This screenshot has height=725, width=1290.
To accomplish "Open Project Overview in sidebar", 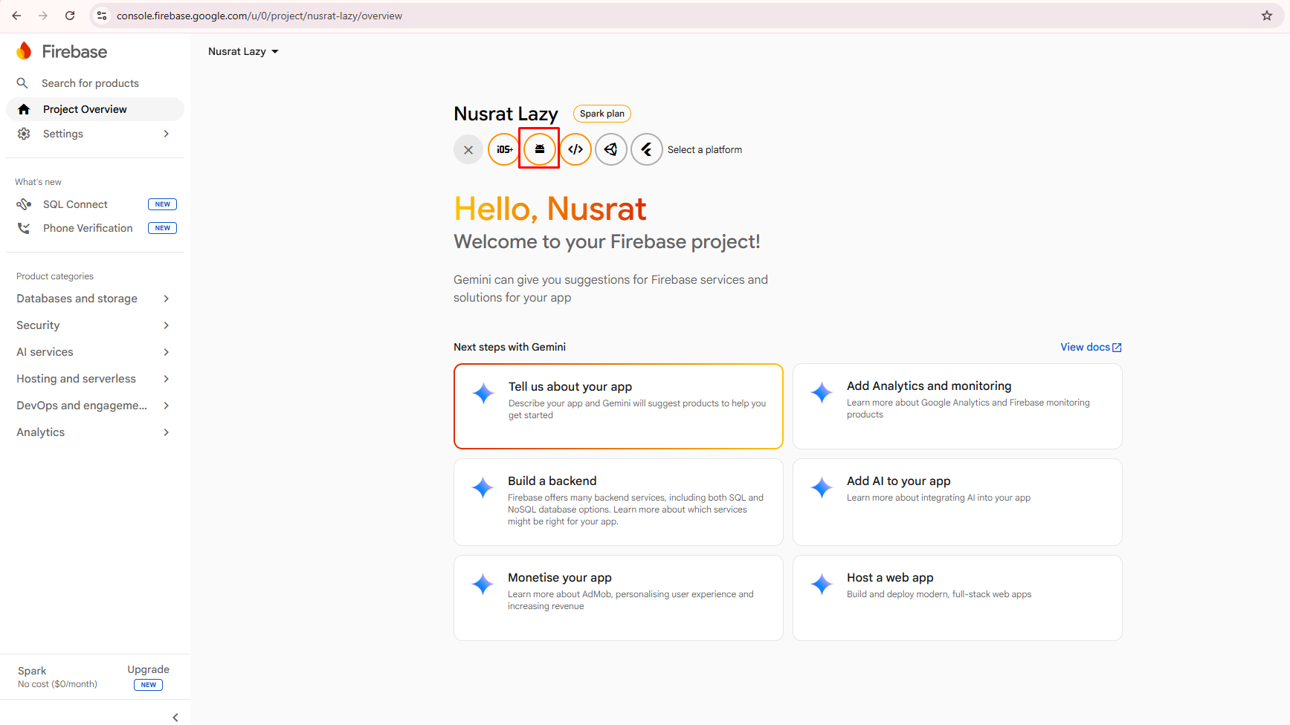I will pos(94,109).
